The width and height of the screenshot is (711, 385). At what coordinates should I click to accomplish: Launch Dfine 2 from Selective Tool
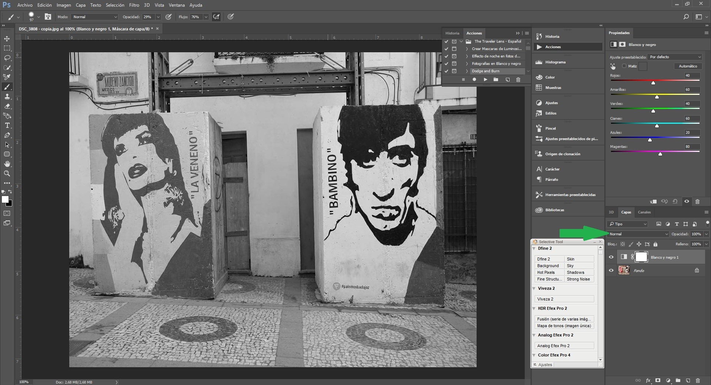point(549,259)
